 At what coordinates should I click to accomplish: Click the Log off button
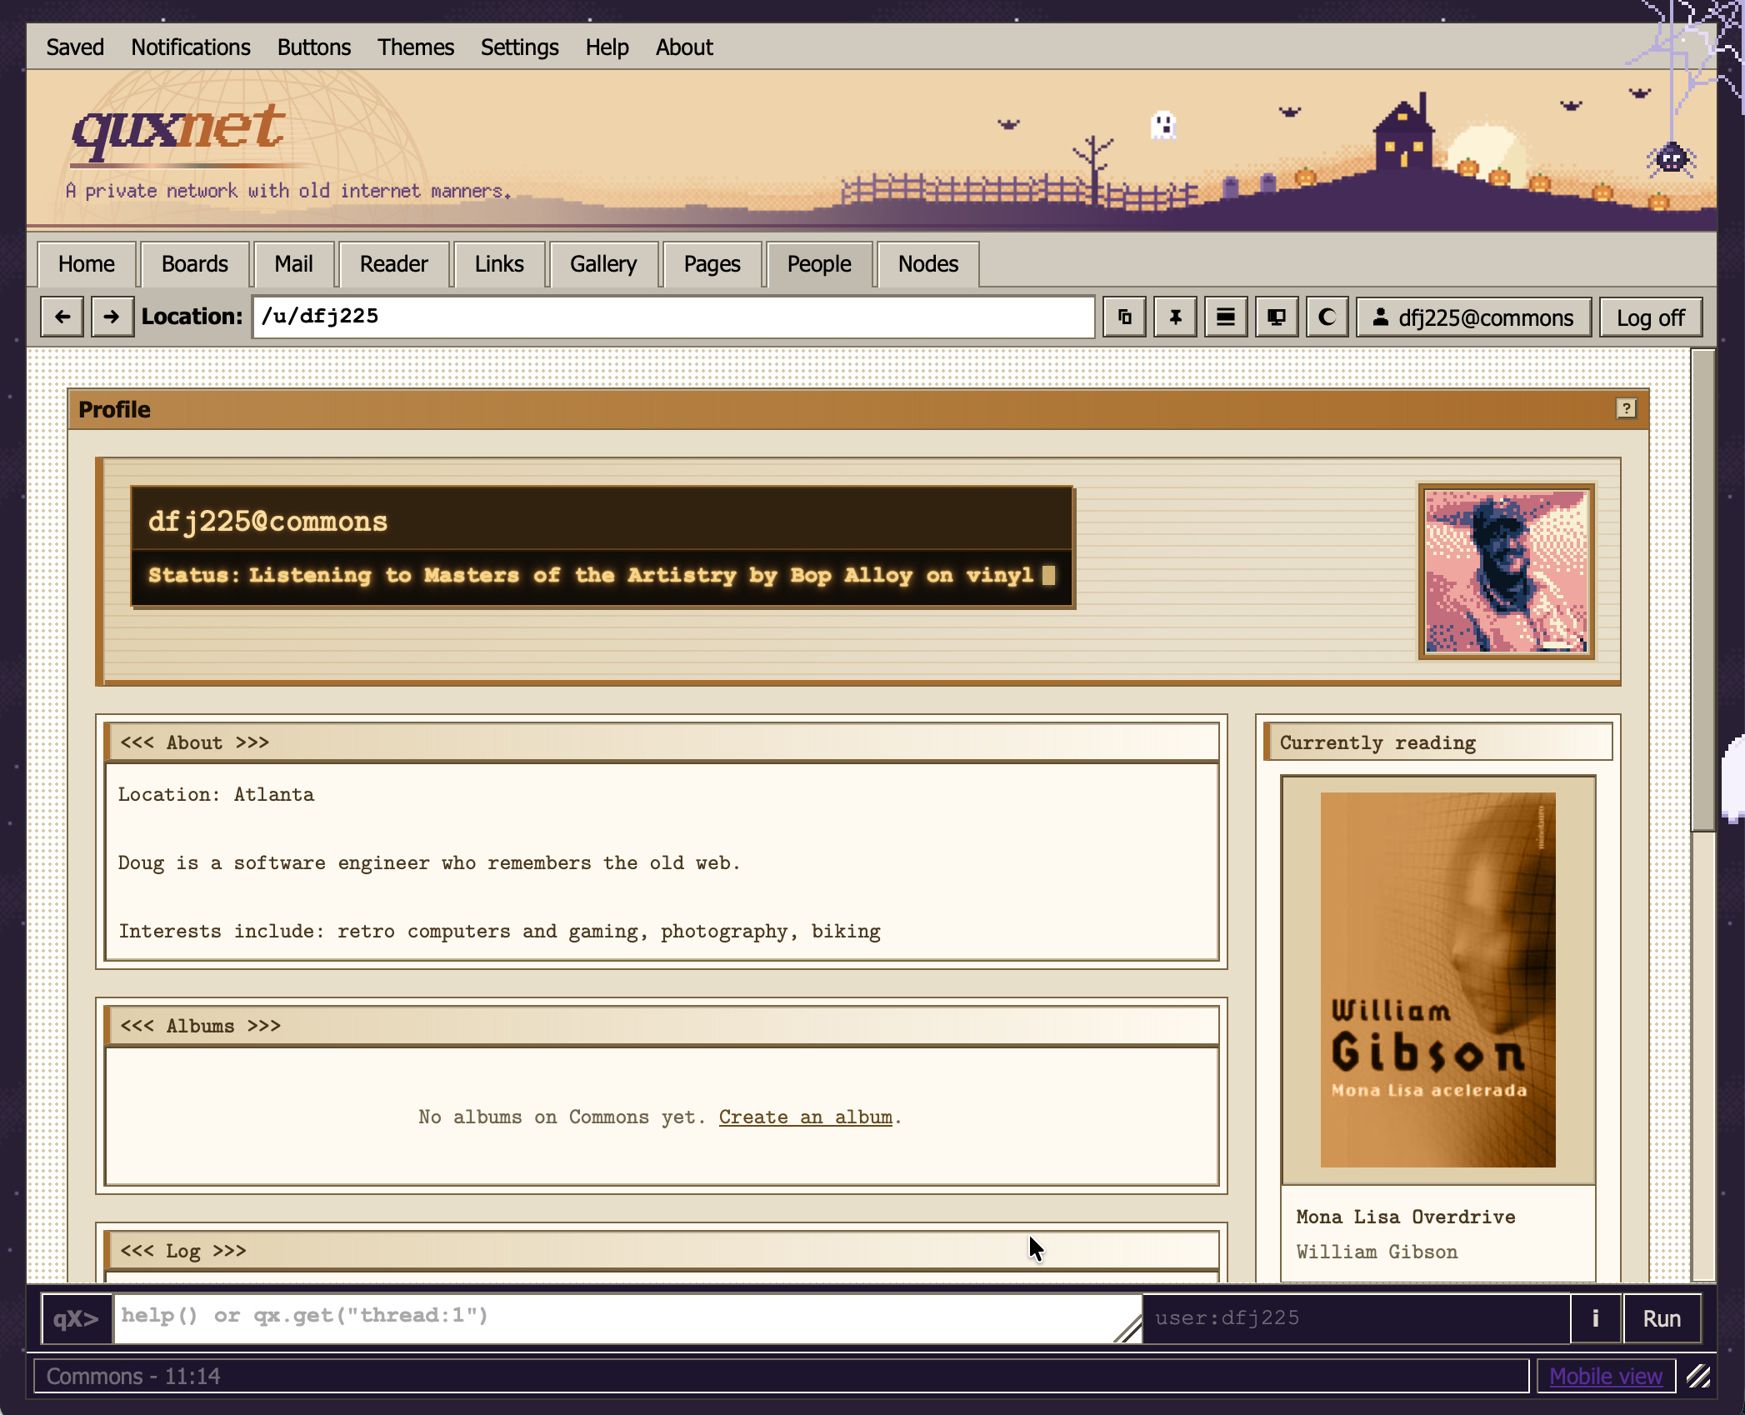point(1651,317)
